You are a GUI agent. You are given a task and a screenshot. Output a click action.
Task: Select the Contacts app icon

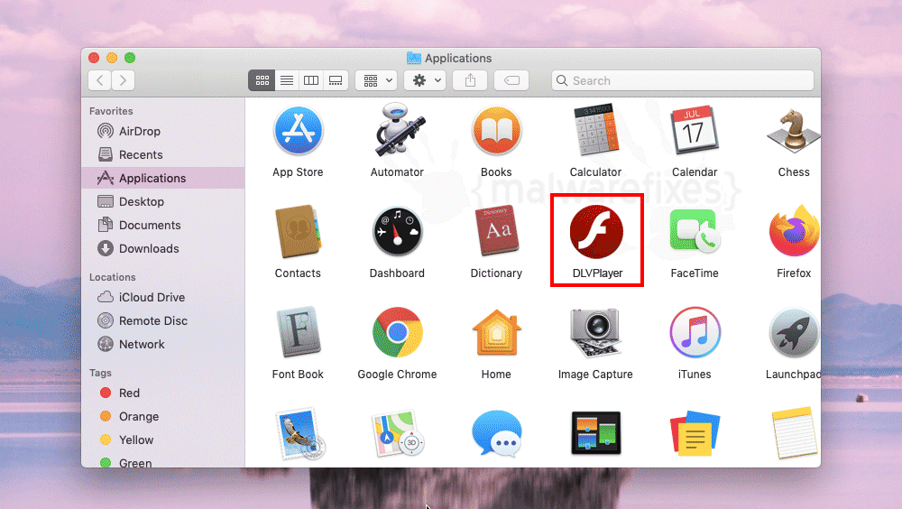[x=298, y=231]
